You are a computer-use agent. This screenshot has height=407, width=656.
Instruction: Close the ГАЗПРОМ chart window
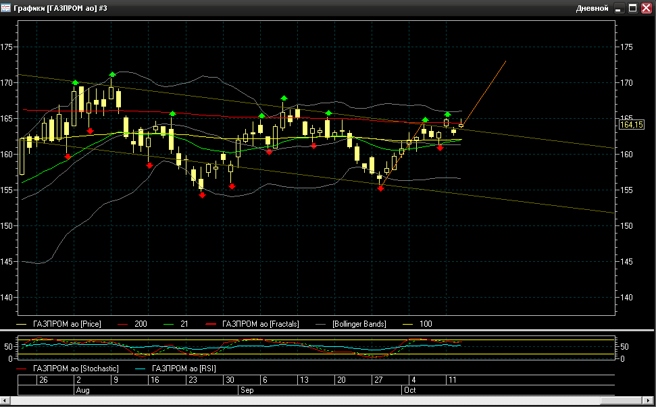coord(647,8)
